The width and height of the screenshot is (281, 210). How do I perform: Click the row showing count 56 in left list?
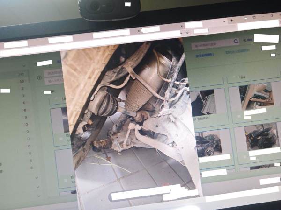click(x=15, y=81)
